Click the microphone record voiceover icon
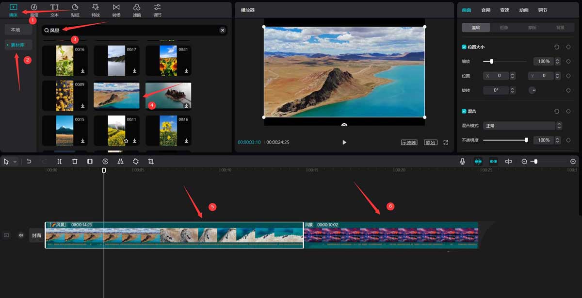The image size is (582, 298). [463, 162]
